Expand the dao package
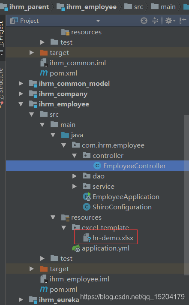 [x=74, y=176]
